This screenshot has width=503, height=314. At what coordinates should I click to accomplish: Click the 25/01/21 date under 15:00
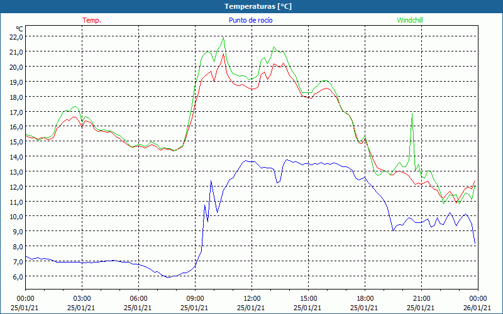(x=307, y=308)
